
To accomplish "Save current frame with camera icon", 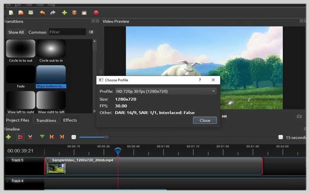I will pyautogui.click(x=299, y=116).
